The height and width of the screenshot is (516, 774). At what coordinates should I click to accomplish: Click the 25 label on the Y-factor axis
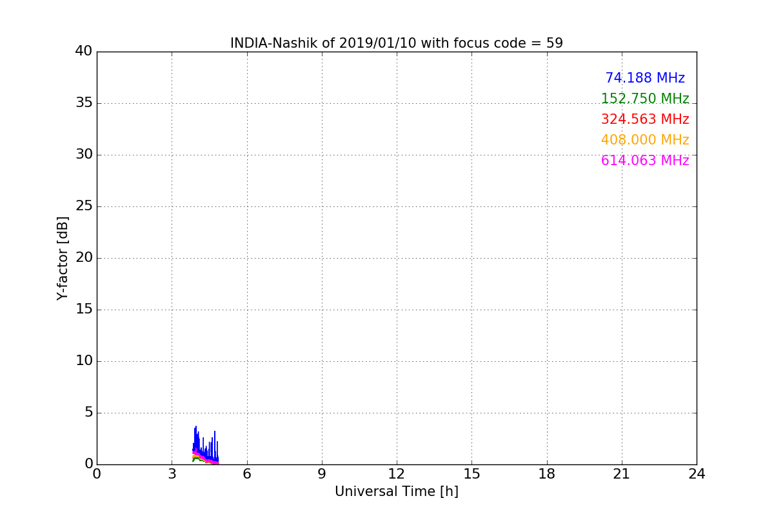(84, 206)
